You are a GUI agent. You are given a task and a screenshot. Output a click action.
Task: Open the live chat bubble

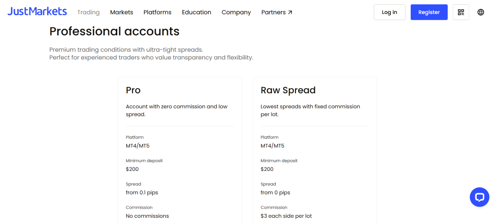pyautogui.click(x=480, y=197)
